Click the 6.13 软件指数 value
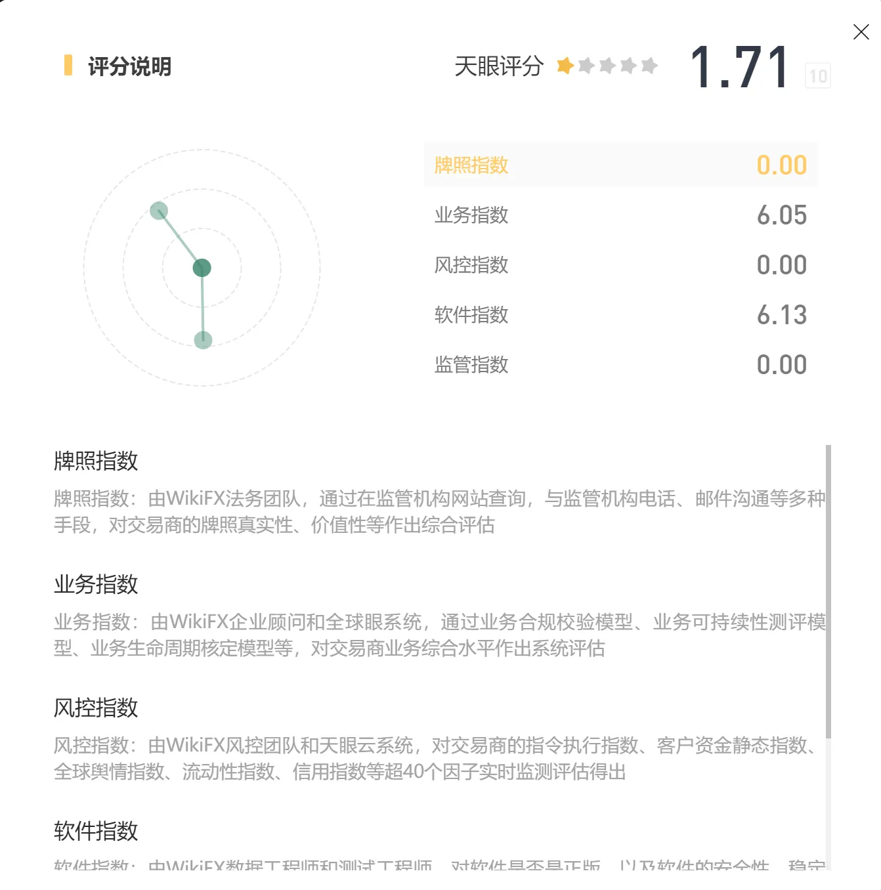The height and width of the screenshot is (890, 881). [x=781, y=315]
